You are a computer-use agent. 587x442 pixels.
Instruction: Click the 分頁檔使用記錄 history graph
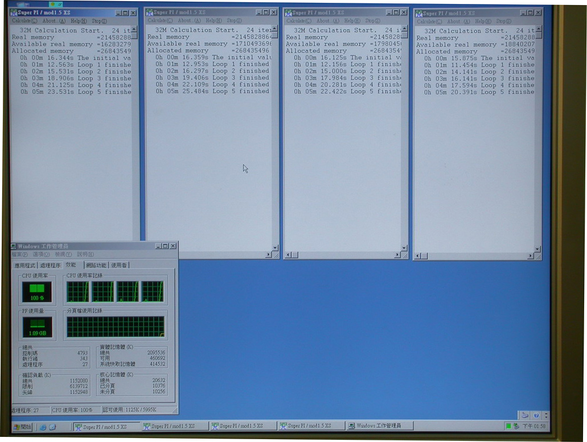click(116, 327)
